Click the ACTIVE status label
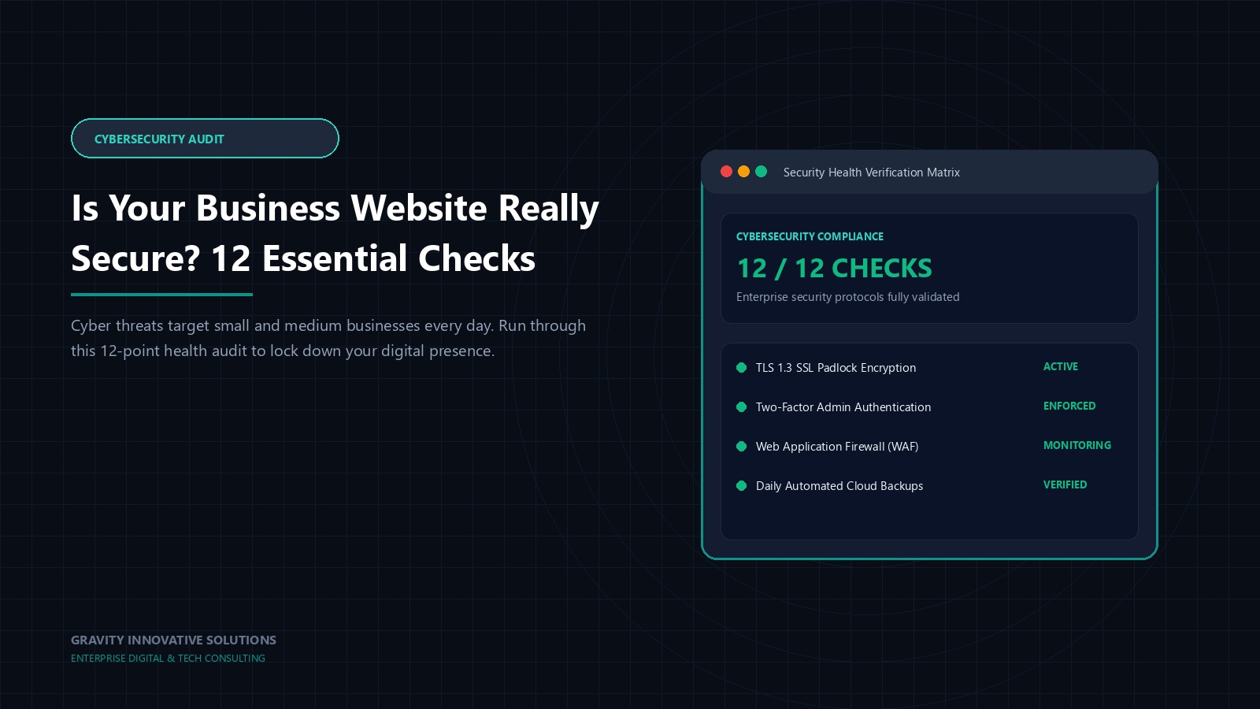 (x=1060, y=367)
